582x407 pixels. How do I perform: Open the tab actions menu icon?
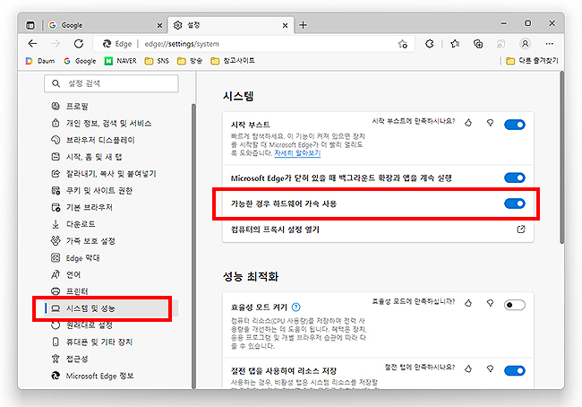click(30, 25)
